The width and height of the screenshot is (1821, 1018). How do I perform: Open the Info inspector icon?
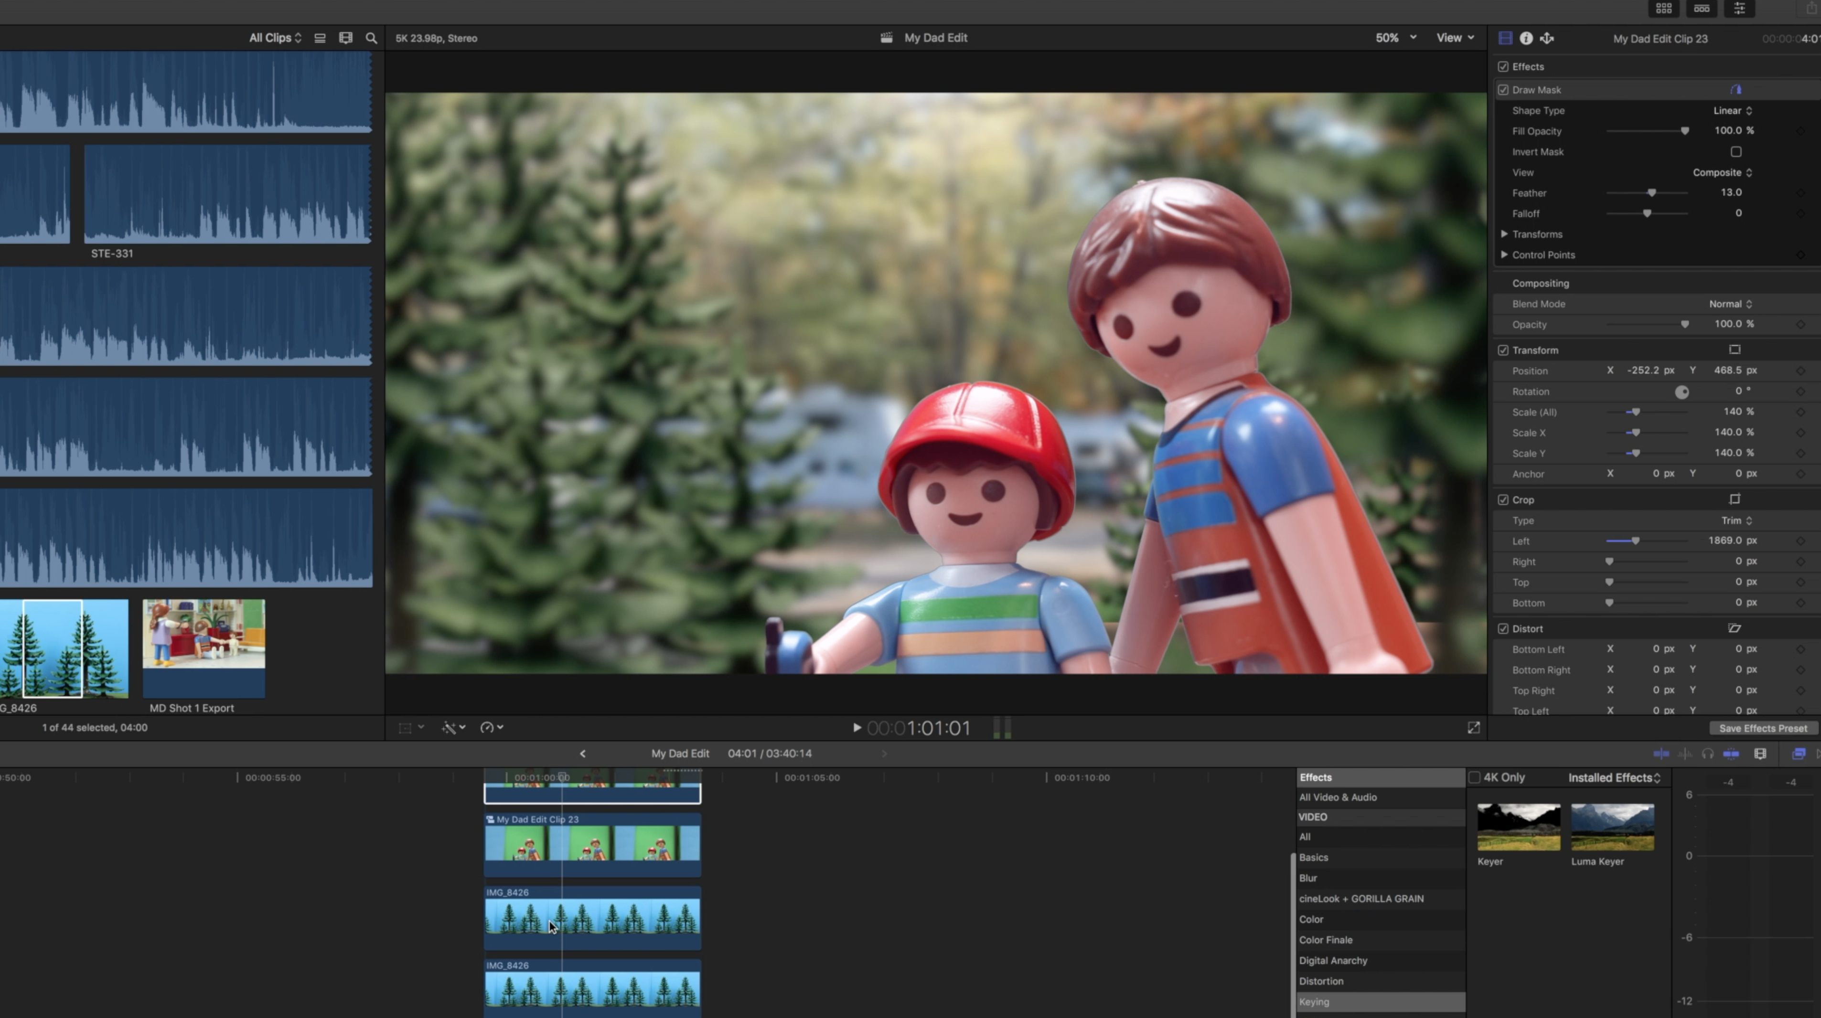[1526, 38]
